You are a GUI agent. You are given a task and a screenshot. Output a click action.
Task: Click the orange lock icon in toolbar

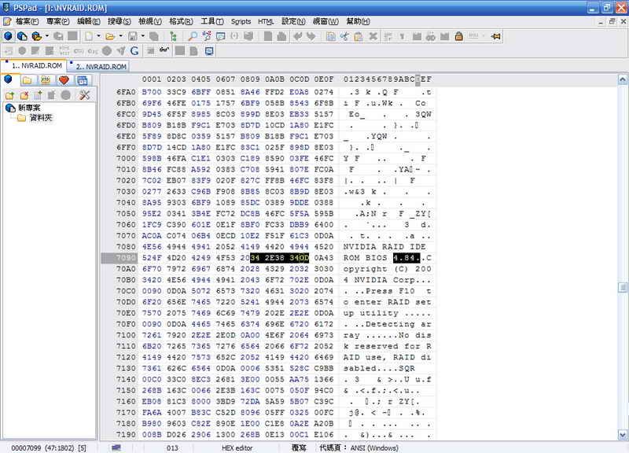[458, 36]
